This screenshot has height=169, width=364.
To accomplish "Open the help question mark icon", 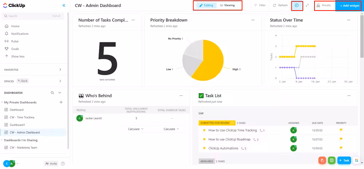I will tap(63, 164).
